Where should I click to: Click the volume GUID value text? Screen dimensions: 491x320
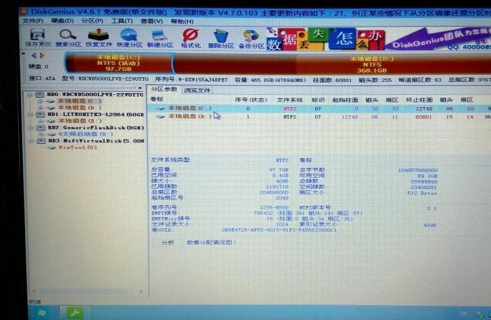point(279,230)
